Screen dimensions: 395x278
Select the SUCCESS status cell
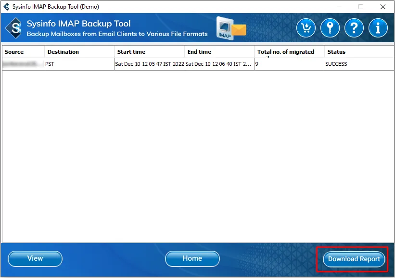tap(337, 64)
